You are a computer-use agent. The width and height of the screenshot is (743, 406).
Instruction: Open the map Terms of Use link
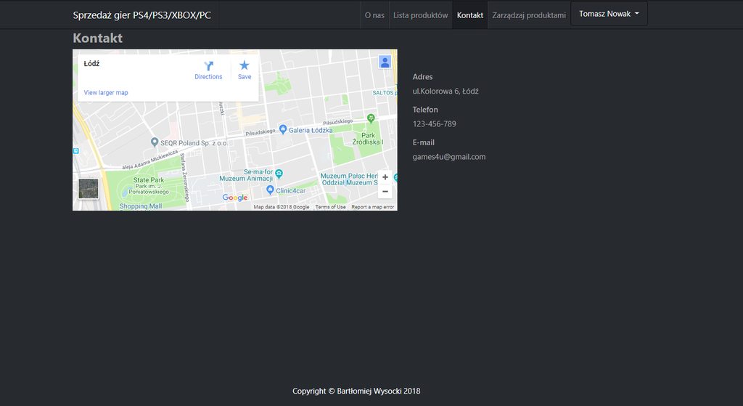pyautogui.click(x=330, y=207)
